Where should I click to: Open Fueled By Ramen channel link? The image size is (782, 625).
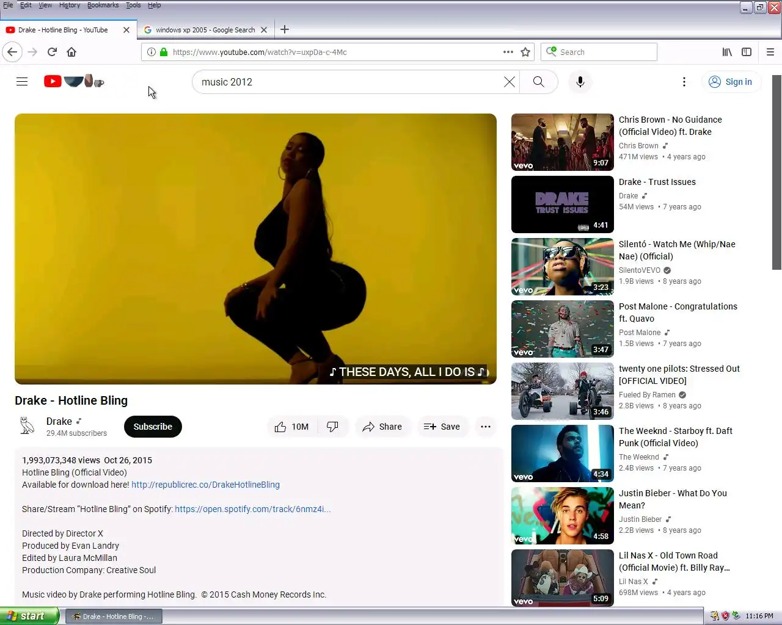647,395
